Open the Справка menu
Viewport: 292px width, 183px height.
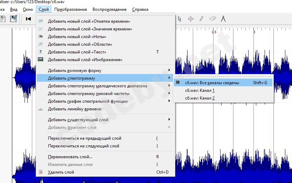click(140, 9)
